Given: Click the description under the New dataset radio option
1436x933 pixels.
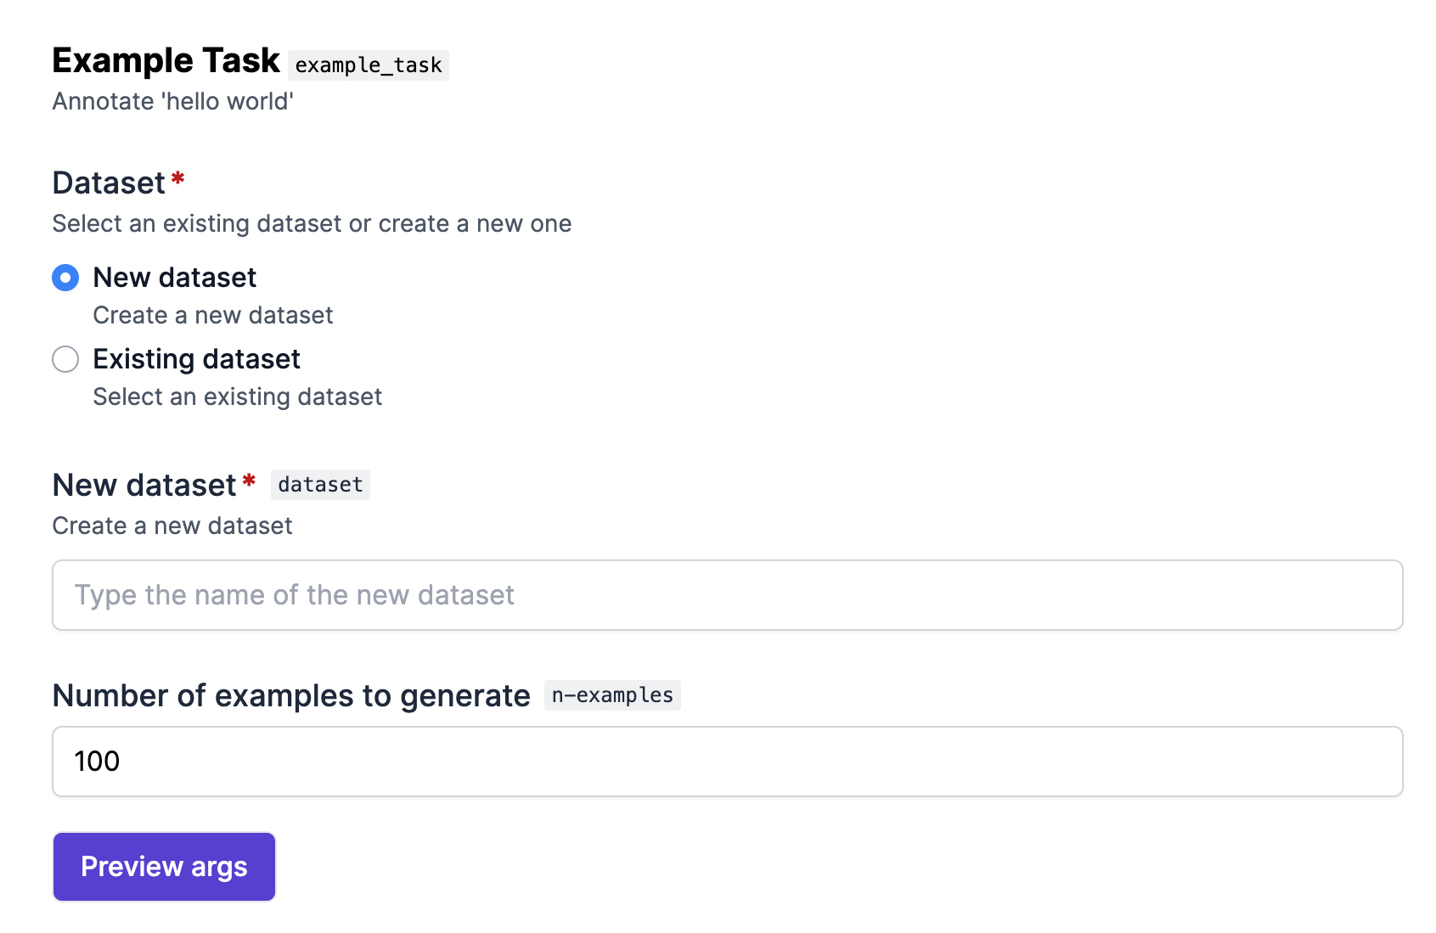Looking at the screenshot, I should click(212, 315).
